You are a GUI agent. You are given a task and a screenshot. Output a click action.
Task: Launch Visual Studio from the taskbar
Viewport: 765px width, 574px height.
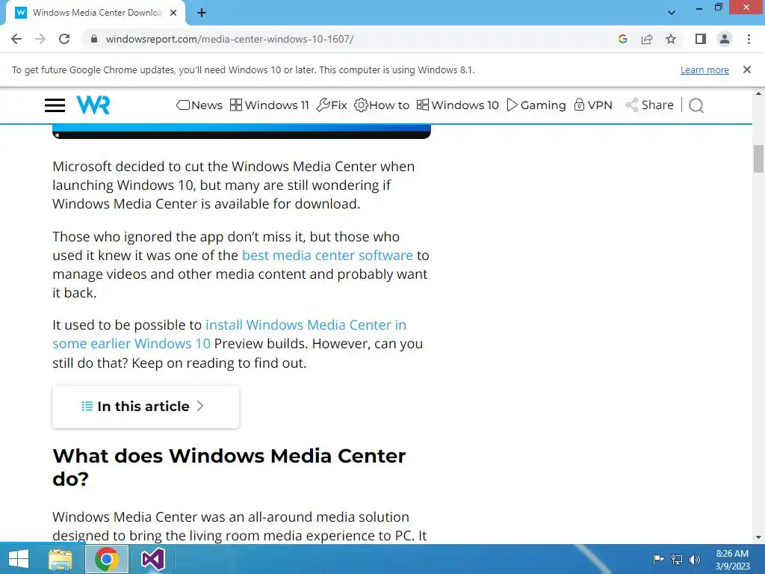[x=152, y=559]
